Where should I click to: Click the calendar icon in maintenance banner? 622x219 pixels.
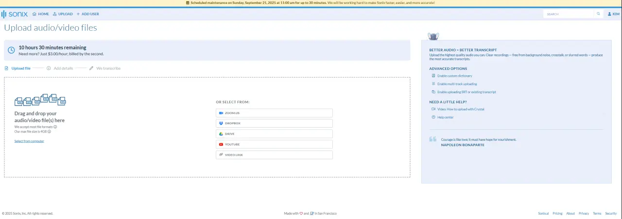click(x=188, y=3)
